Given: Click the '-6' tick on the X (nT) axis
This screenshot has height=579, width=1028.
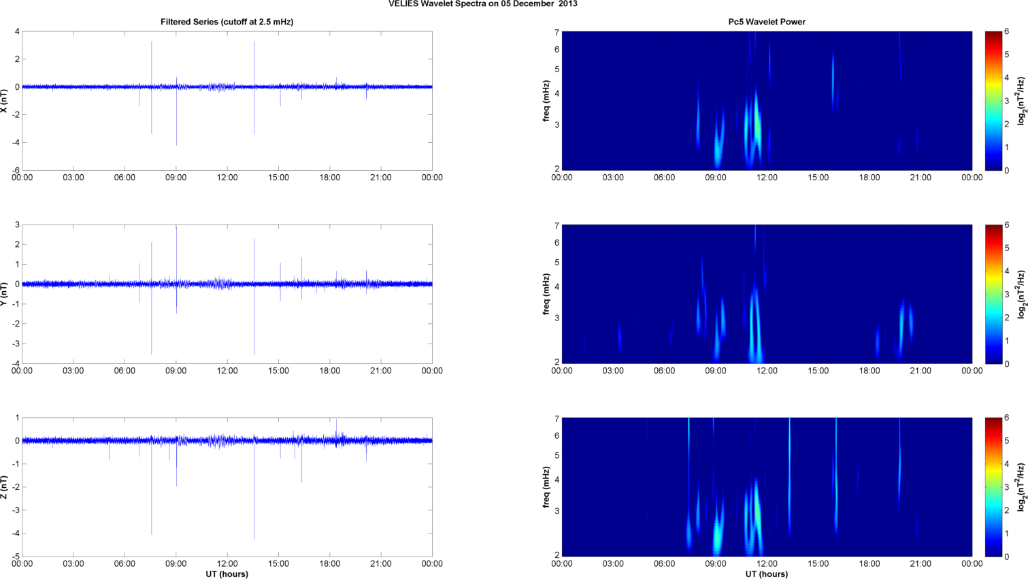Looking at the screenshot, I should click(16, 170).
